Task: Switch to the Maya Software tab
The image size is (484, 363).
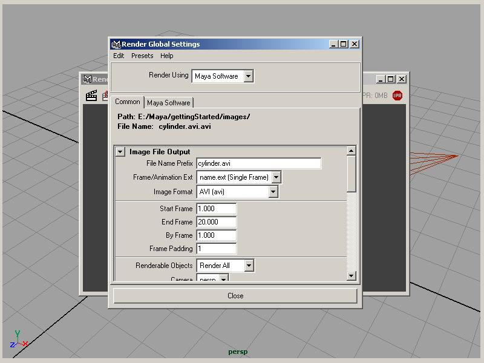Action: click(169, 102)
